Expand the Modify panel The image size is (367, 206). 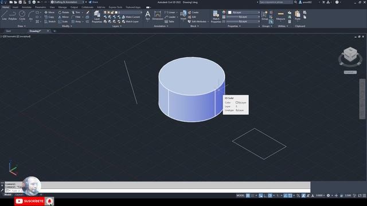click(67, 26)
